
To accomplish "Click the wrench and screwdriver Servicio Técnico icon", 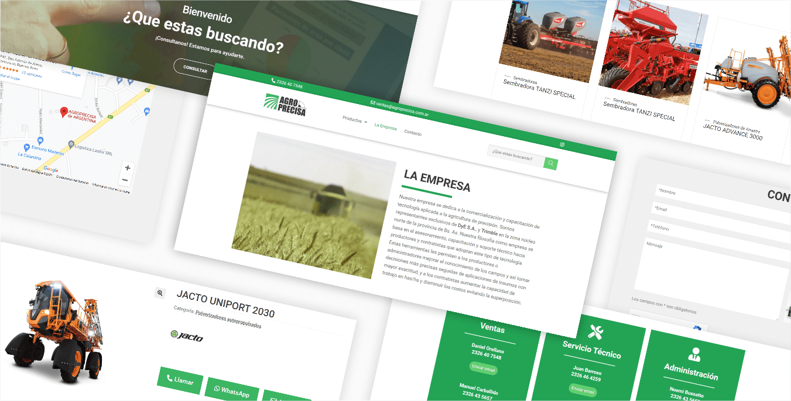I will pyautogui.click(x=596, y=332).
